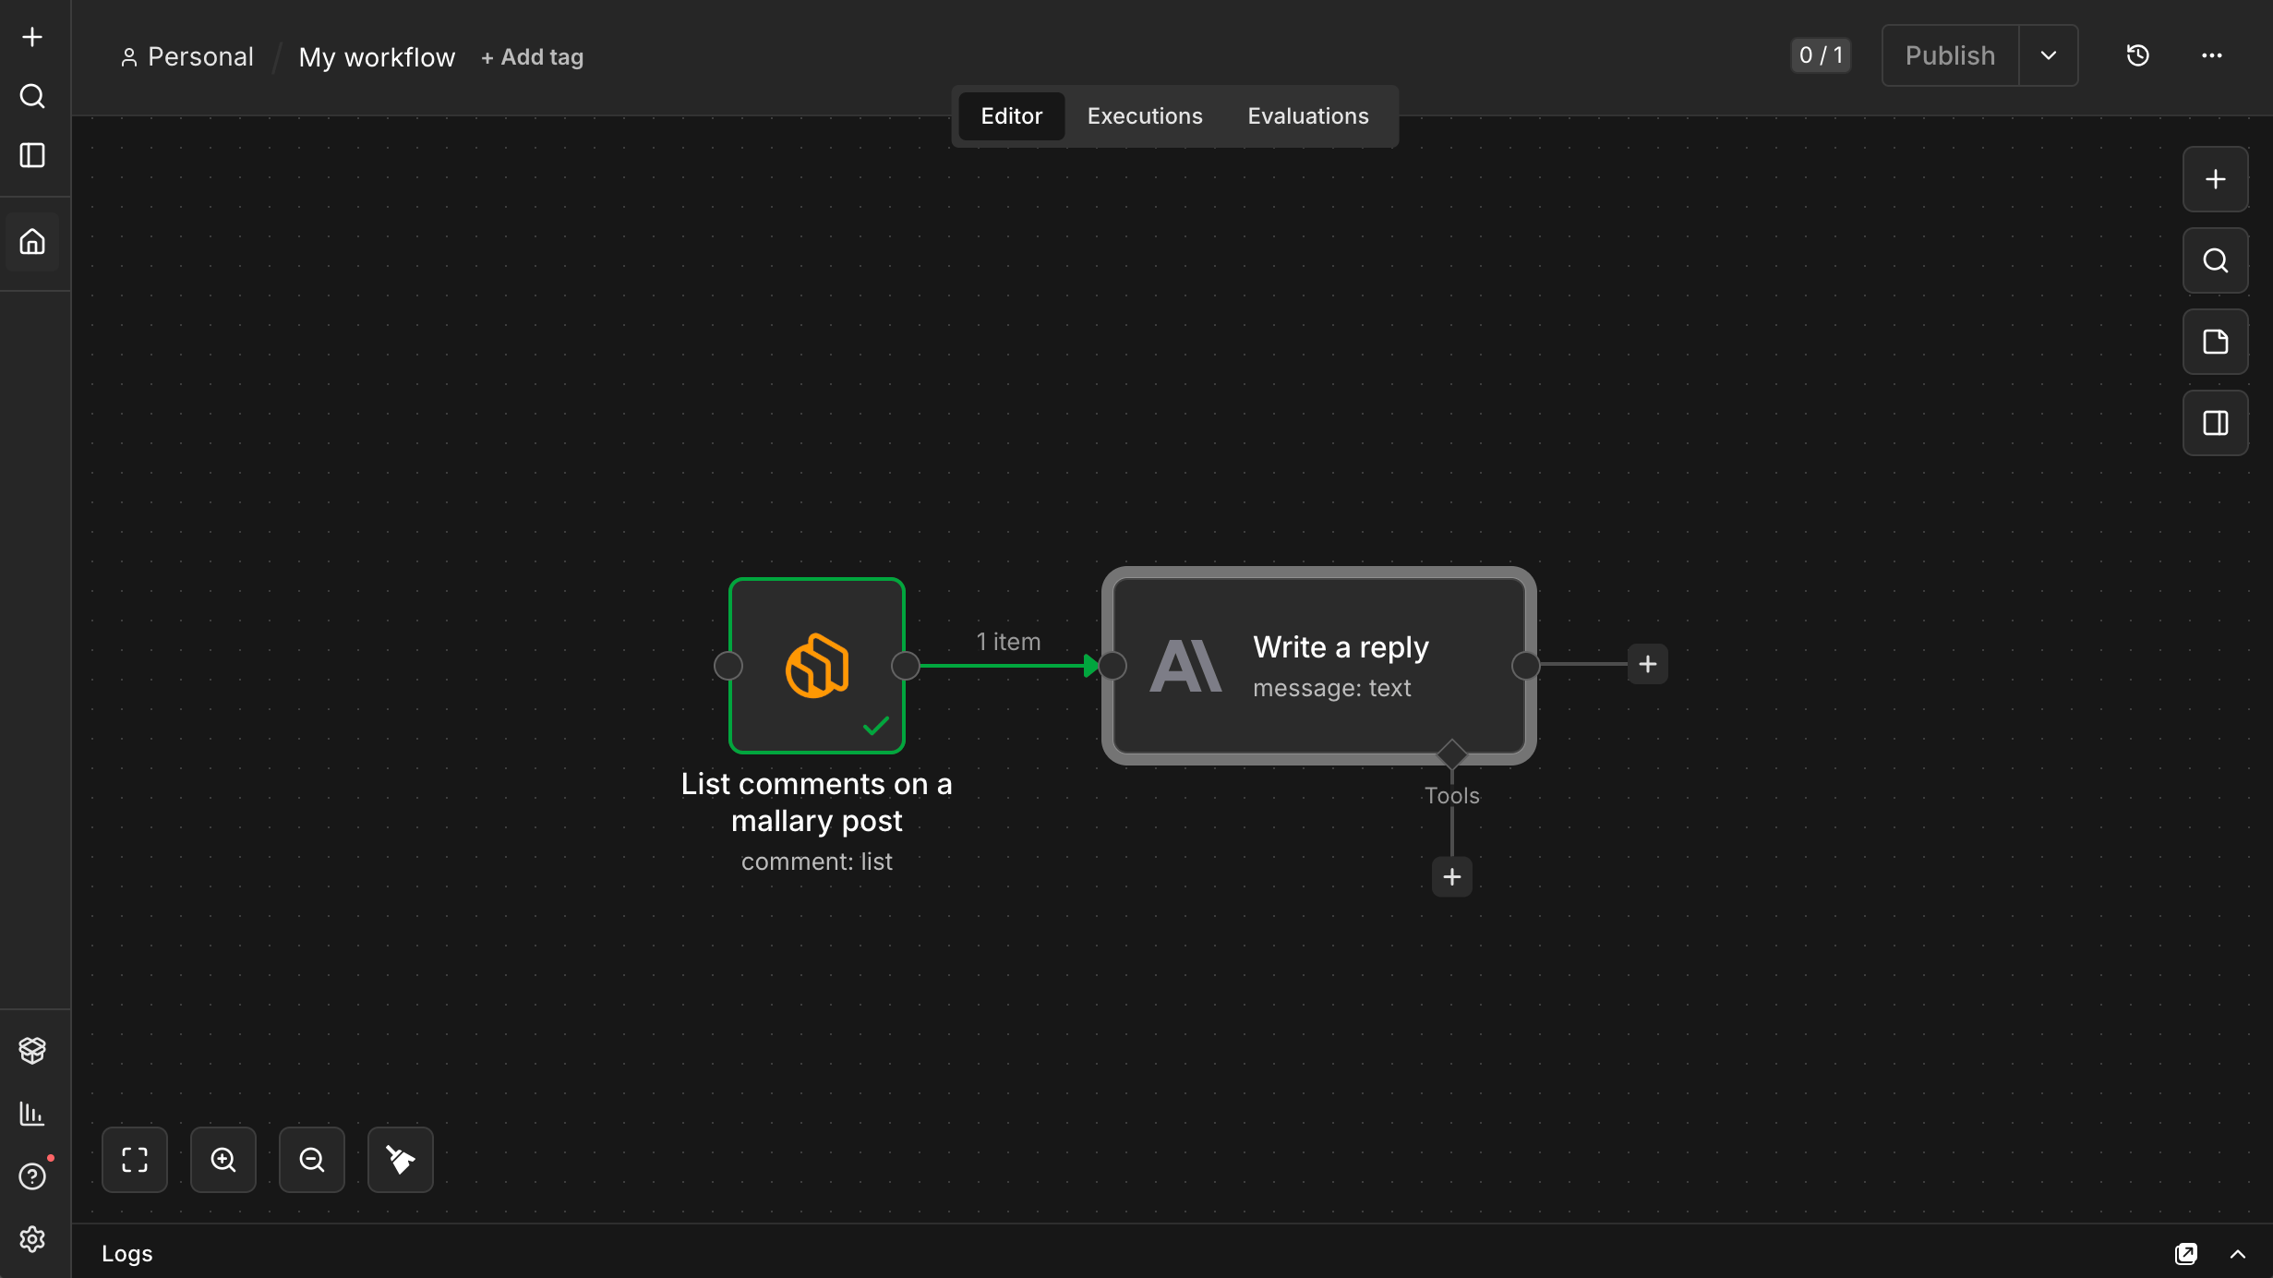This screenshot has width=2273, height=1278.
Task: Open the insights chart icon in the sidebar
Action: [x=32, y=1114]
